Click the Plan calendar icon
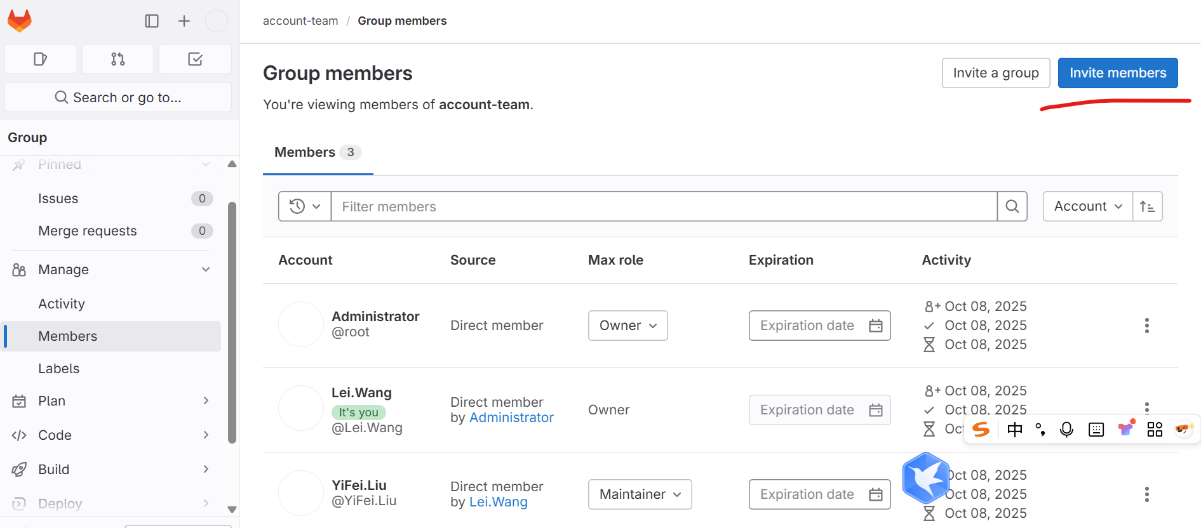This screenshot has width=1201, height=528. [x=19, y=401]
